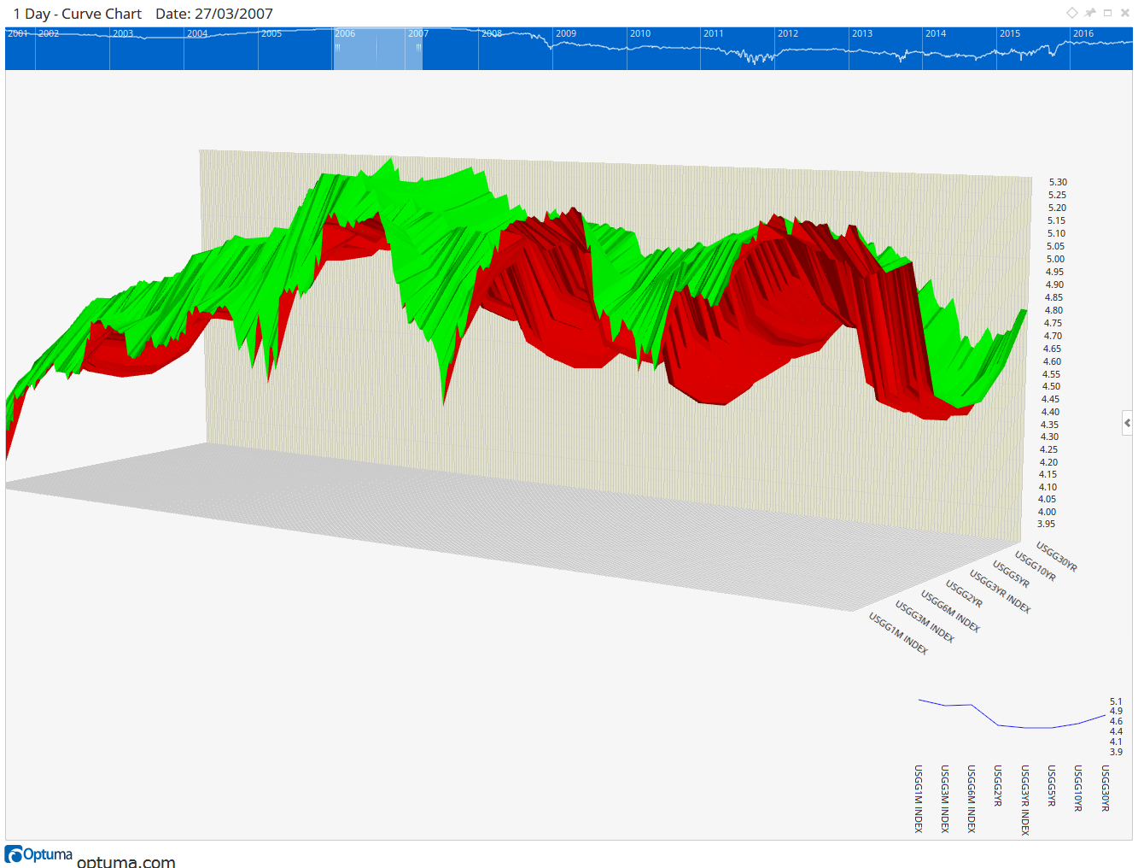This screenshot has width=1138, height=868.
Task: Jump to 2013 on the timeline
Action: [x=862, y=34]
